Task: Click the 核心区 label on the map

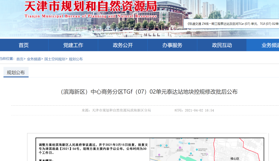Action: pyautogui.click(x=235, y=158)
